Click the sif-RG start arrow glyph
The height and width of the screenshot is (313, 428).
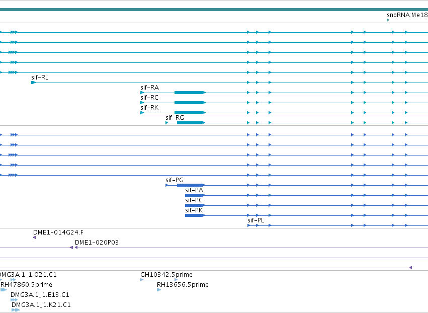tap(167, 123)
